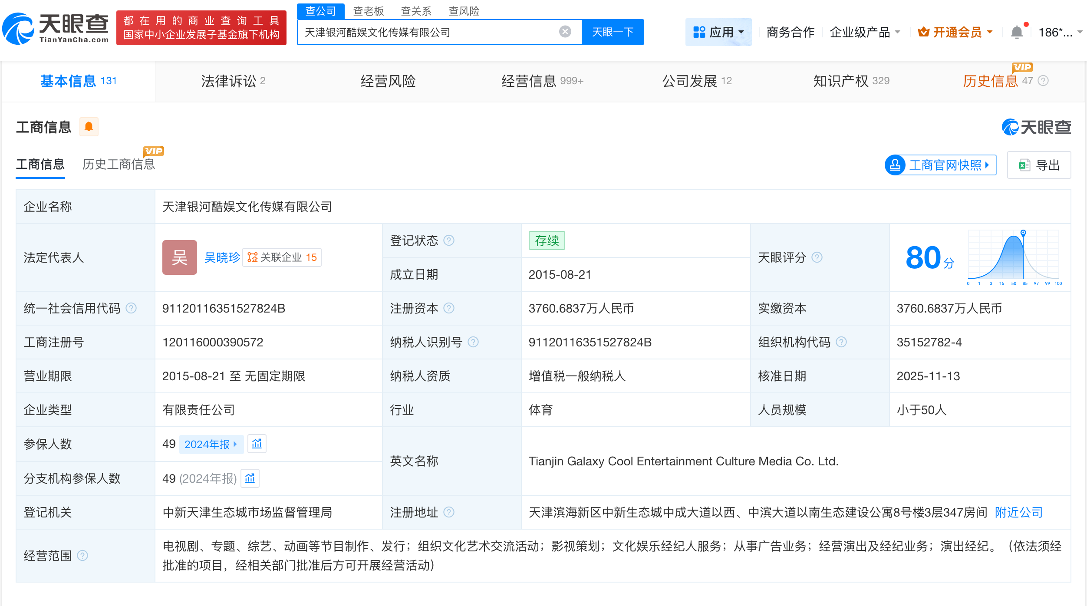Click the marker on the 80分 score curve

1023,232
